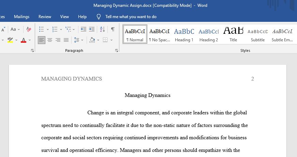The image size is (297, 157).
Task: Click the Clear All Formatting icon
Action: tap(29, 29)
